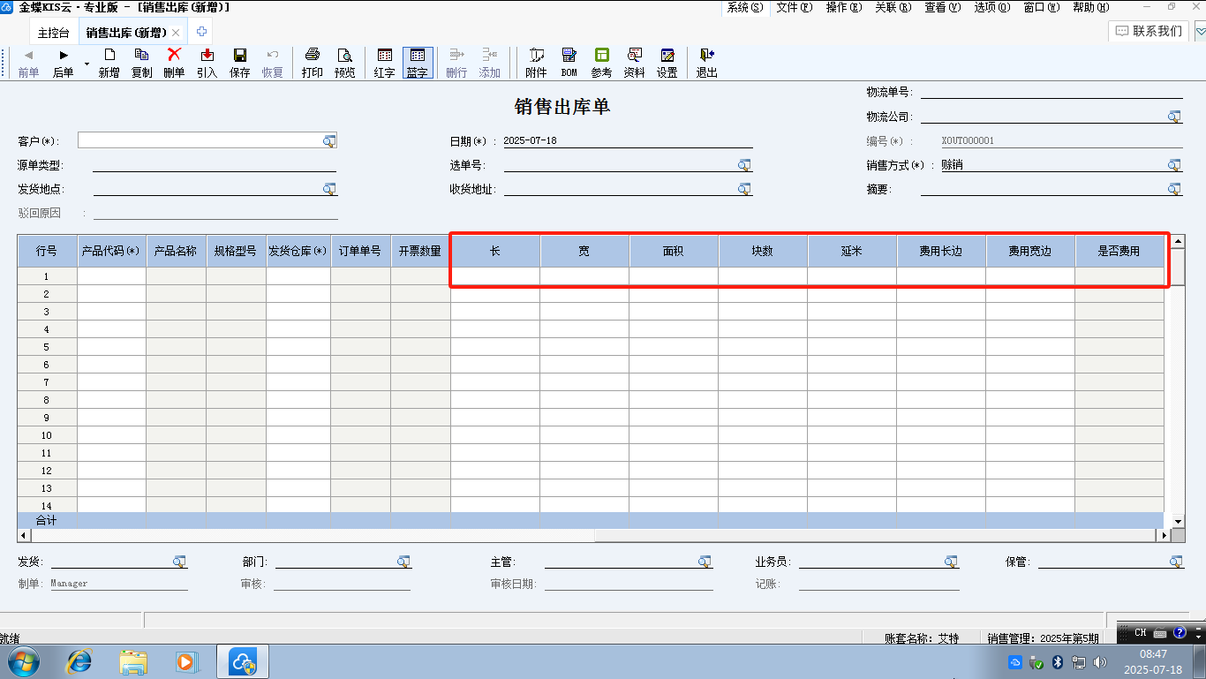Expand the arrow next to 后单
Viewport: 1206px width, 679px height.
click(87, 64)
